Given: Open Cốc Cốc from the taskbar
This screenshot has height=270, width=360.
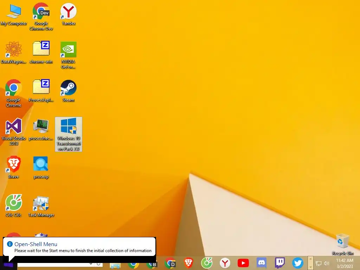Looking at the screenshot, I should [x=207, y=263].
